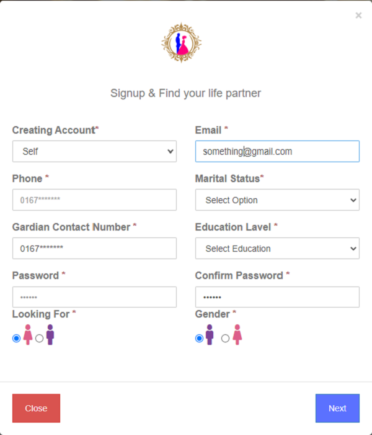
Task: Open the Education Level dropdown
Action: 277,249
